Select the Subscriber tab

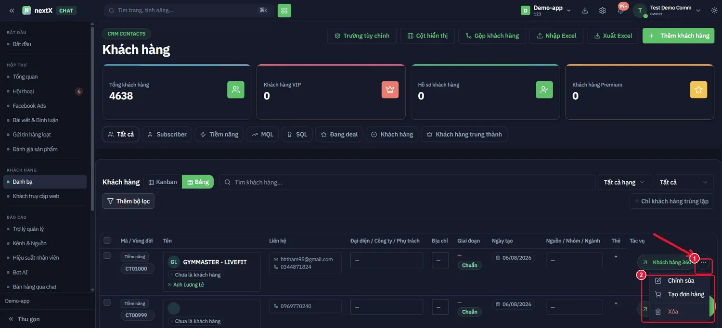(167, 134)
